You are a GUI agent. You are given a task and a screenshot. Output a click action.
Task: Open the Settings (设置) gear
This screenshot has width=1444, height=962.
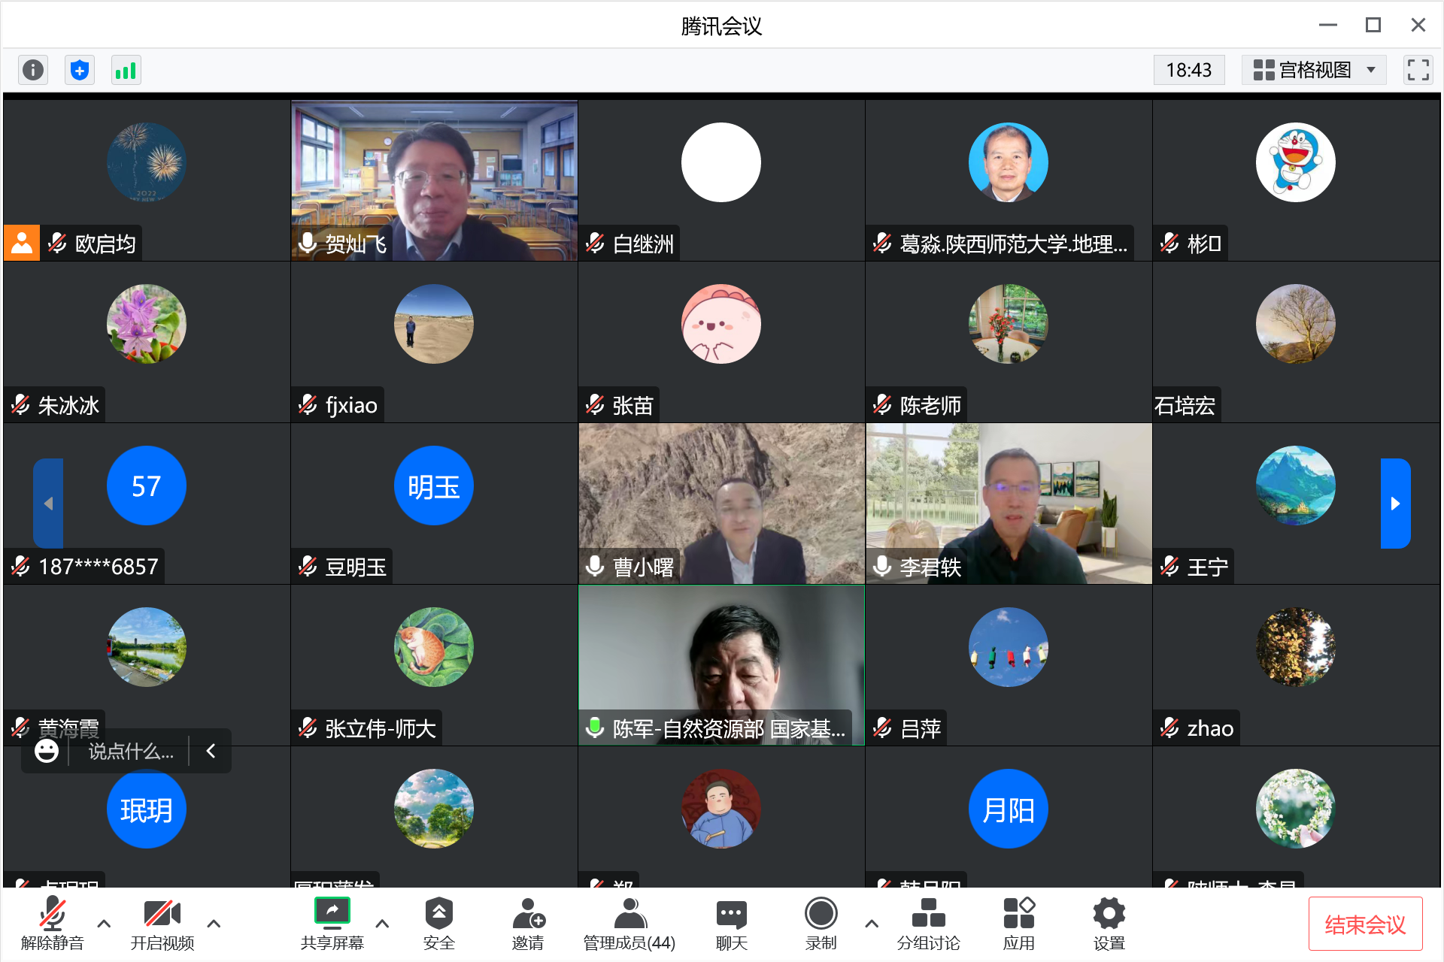click(1109, 924)
